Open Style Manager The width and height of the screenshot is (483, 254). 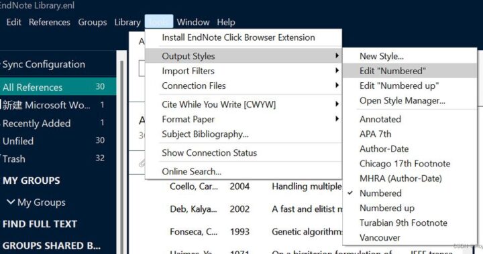point(410,101)
